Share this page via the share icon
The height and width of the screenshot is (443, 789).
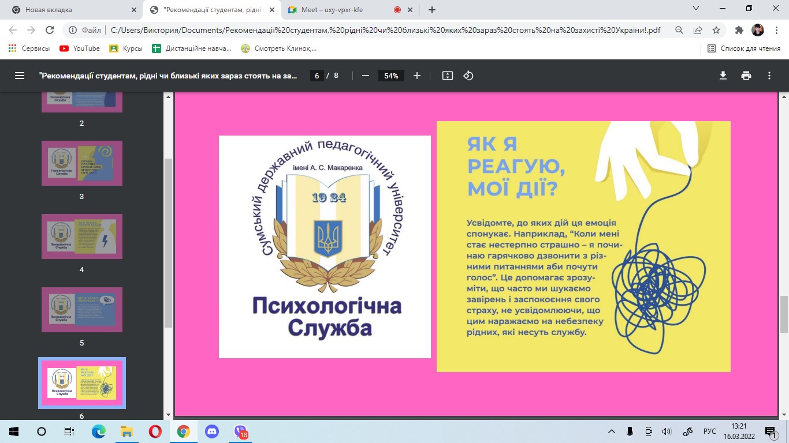click(x=698, y=30)
